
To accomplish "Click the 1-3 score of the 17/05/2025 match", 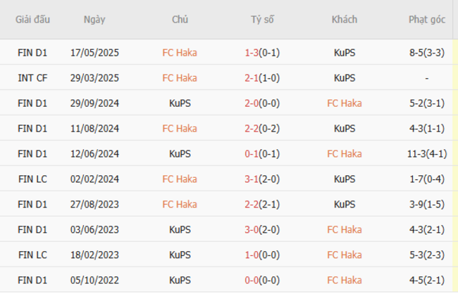I will [x=252, y=53].
